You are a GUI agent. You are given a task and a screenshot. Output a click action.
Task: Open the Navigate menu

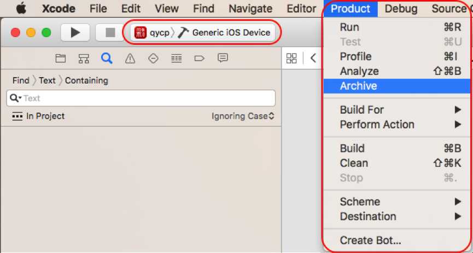tap(250, 9)
